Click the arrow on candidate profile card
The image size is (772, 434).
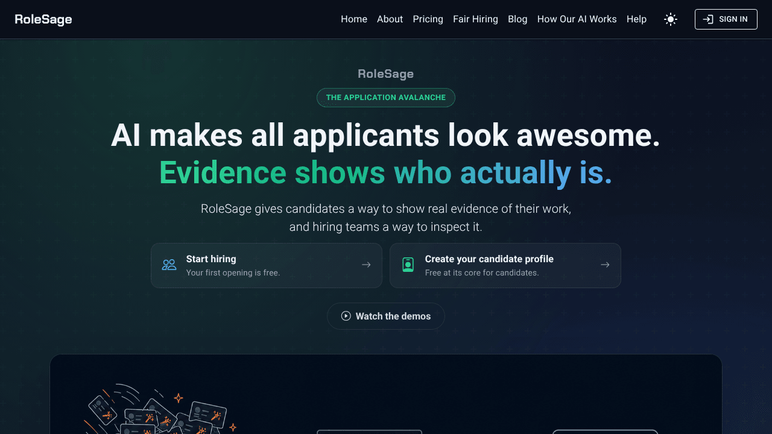pyautogui.click(x=605, y=265)
